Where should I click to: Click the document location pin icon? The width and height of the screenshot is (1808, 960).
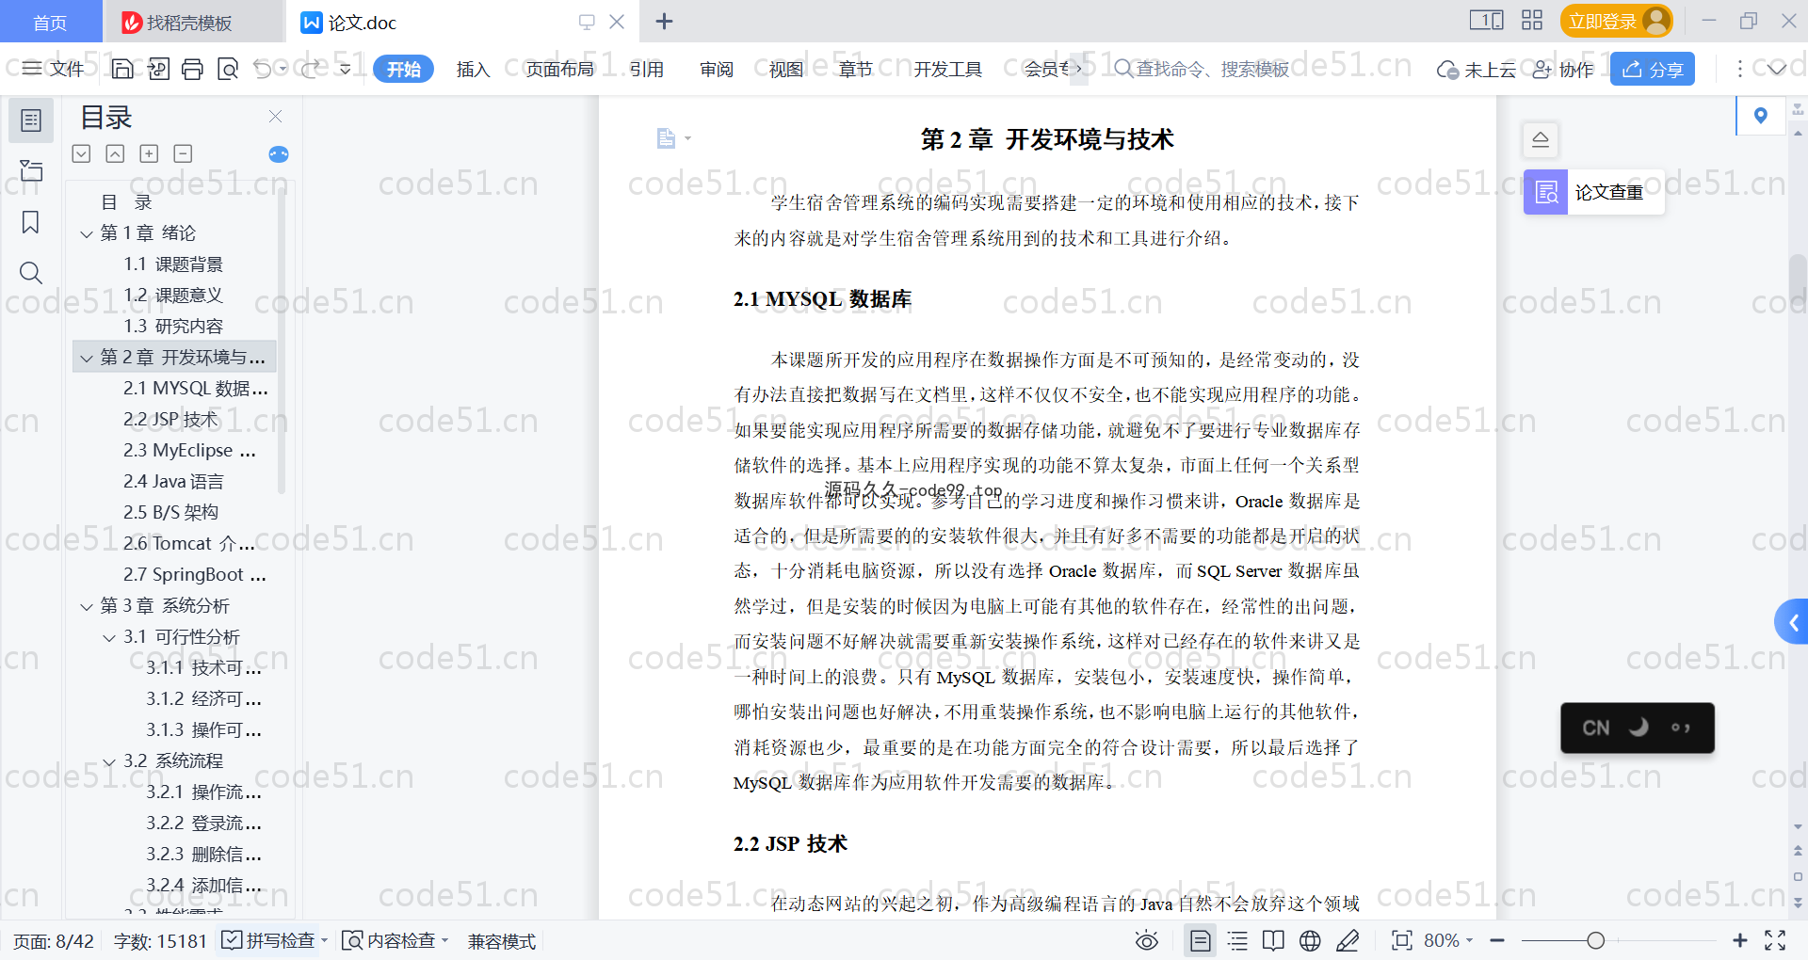point(1761,116)
